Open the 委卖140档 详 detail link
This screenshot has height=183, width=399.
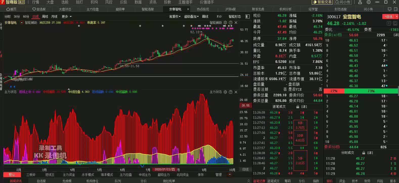pyautogui.click(x=396, y=35)
